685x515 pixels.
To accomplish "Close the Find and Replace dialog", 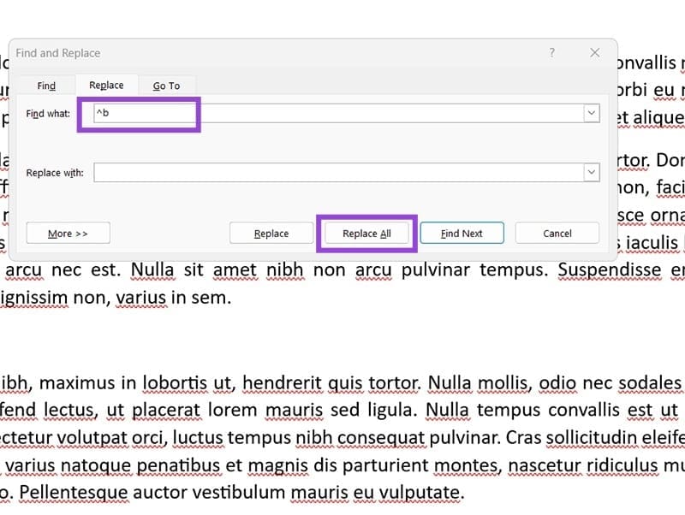I will (594, 53).
